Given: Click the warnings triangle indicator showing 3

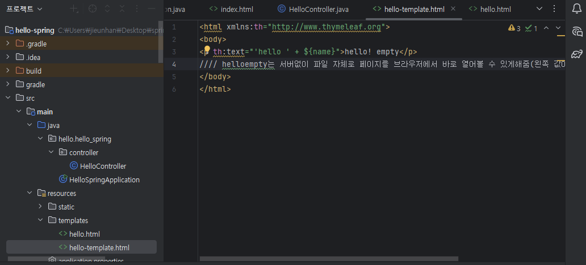Looking at the screenshot, I should click(514, 28).
